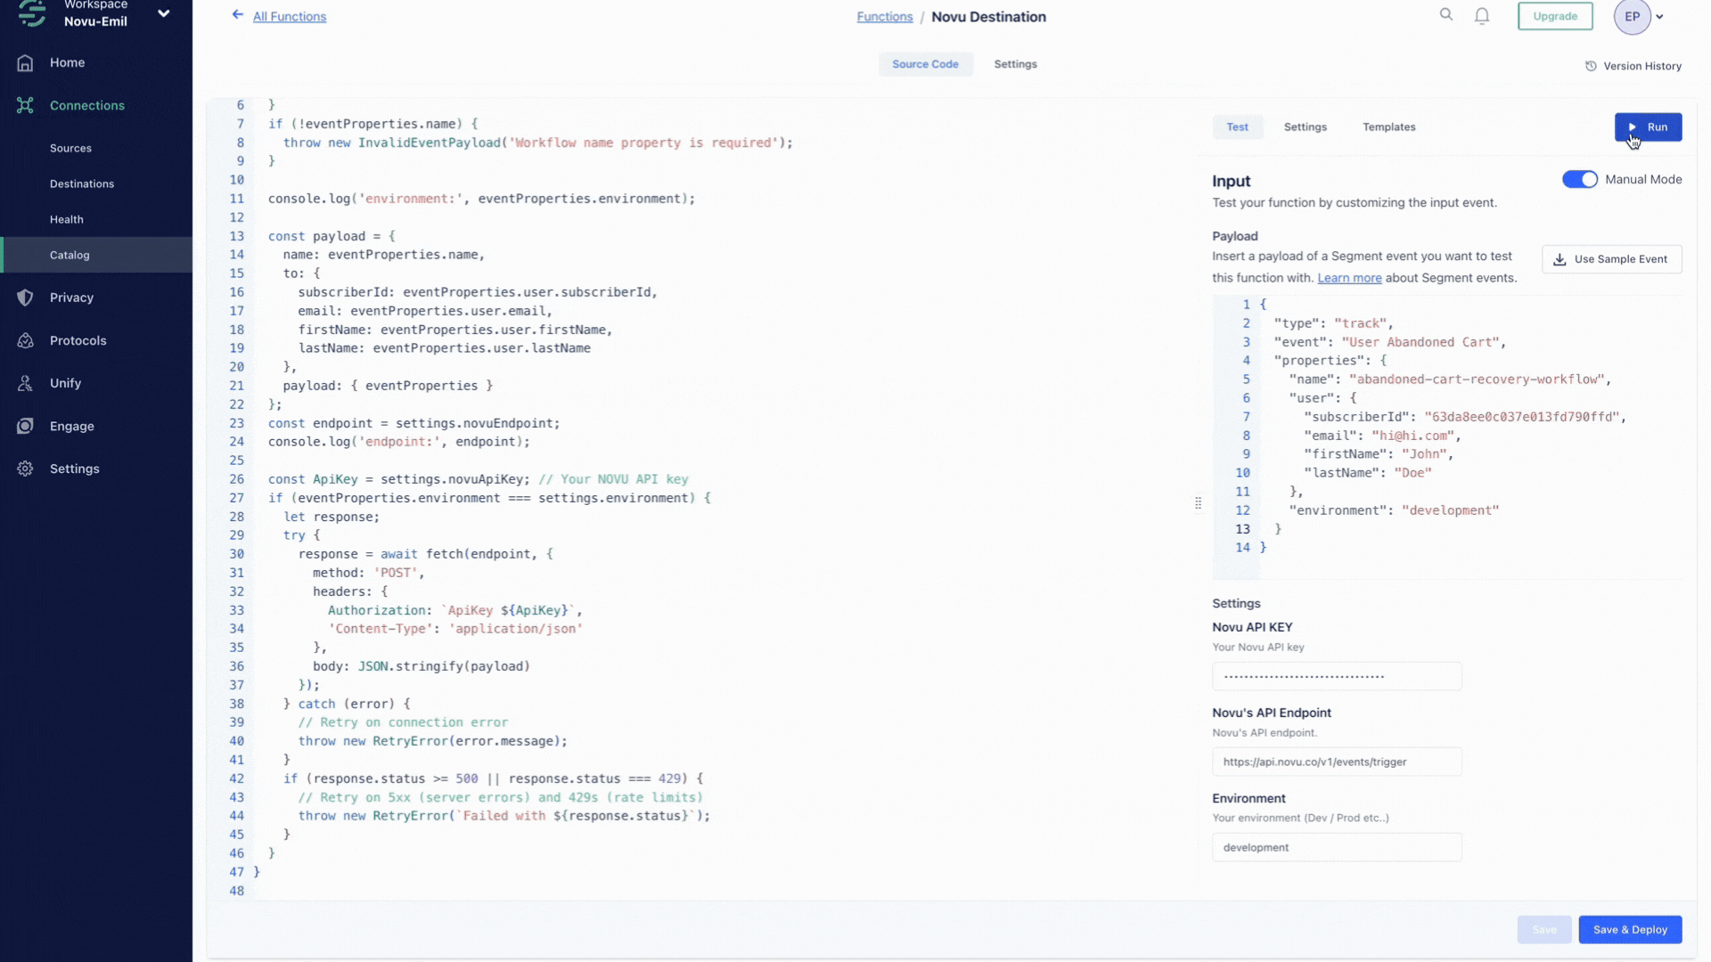Screen dimensions: 1711x962
Task: Click the back arrow to All Functions
Action: (237, 14)
